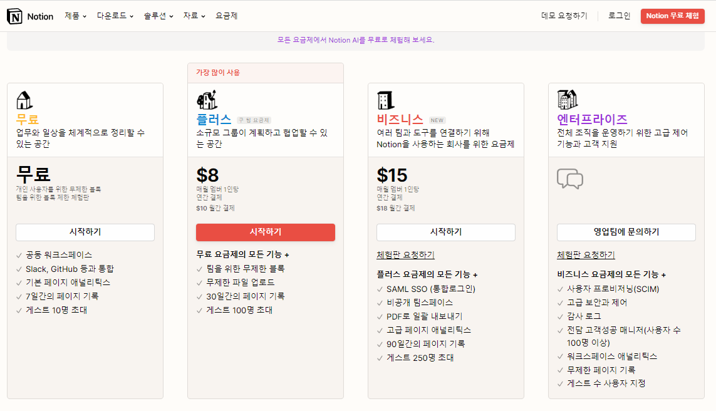Click the Notion wordmark text in header
This screenshot has width=716, height=411.
pyautogui.click(x=40, y=16)
